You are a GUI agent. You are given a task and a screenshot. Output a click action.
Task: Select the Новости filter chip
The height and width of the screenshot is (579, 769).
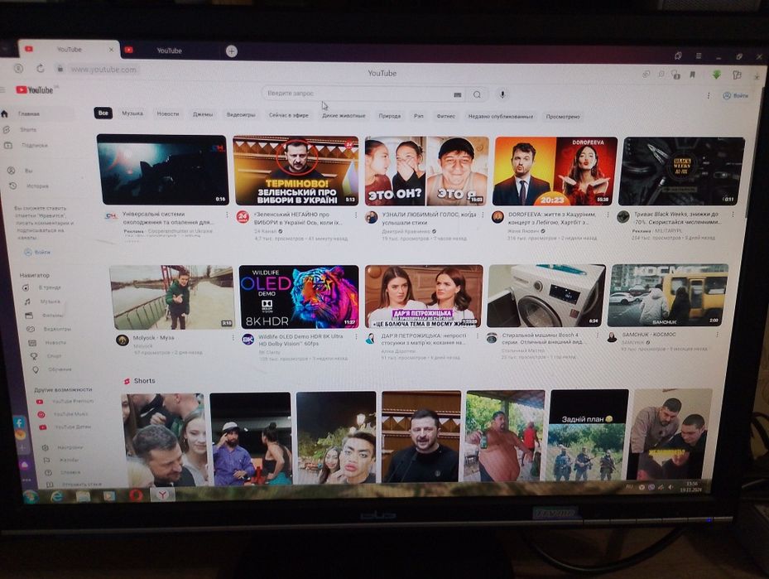point(168,113)
